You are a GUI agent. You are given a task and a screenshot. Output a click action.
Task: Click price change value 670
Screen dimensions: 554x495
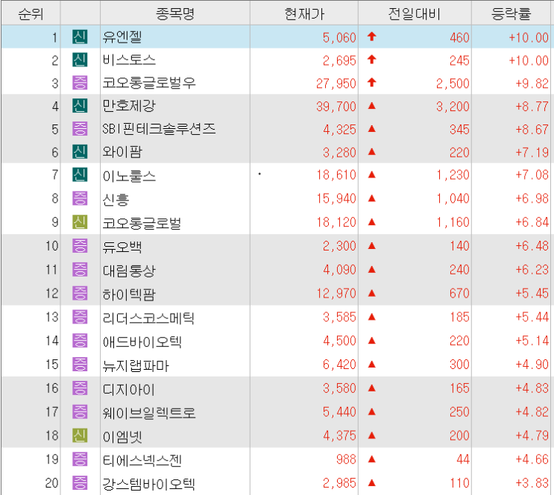[x=459, y=293]
